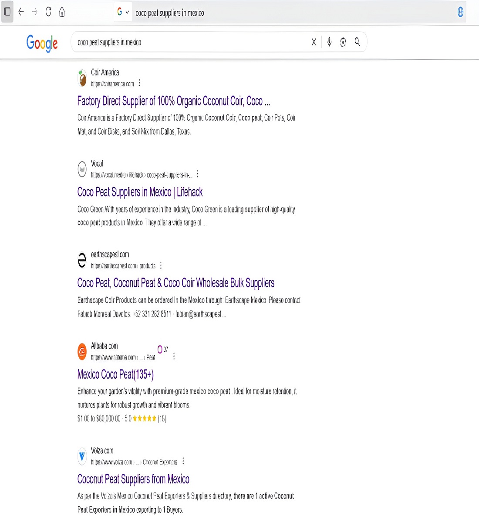Submit search with magnifier icon

(x=357, y=42)
